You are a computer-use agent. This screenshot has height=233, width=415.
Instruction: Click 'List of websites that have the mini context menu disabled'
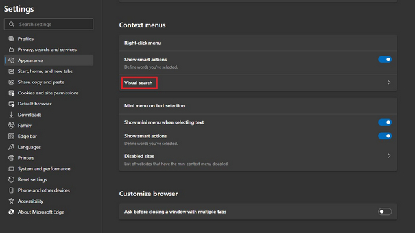tap(176, 164)
